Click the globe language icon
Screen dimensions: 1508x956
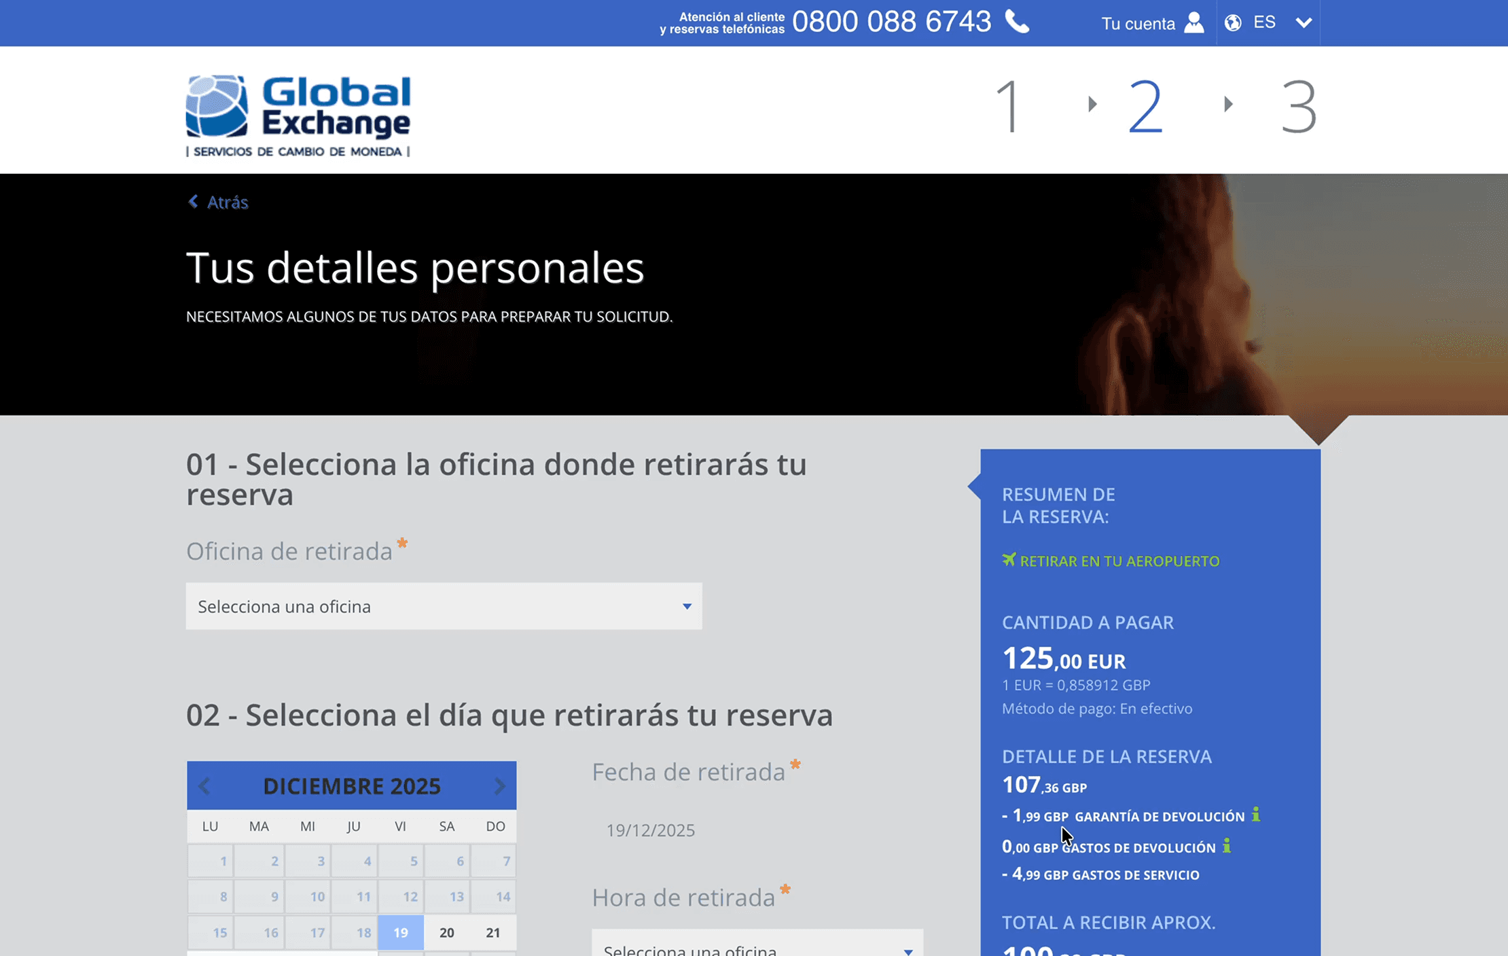(x=1233, y=22)
